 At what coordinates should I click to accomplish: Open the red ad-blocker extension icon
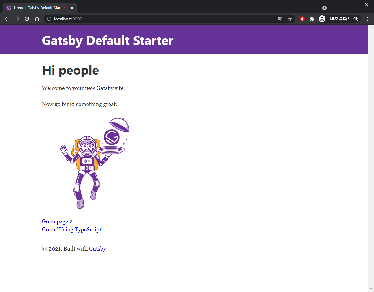[x=302, y=19]
